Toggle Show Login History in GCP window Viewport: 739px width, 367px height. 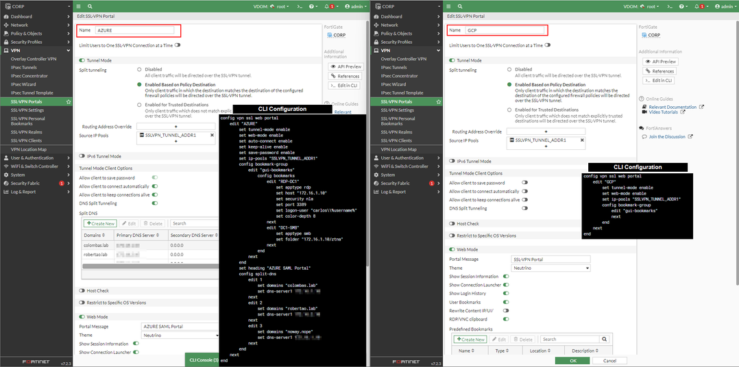coord(506,293)
